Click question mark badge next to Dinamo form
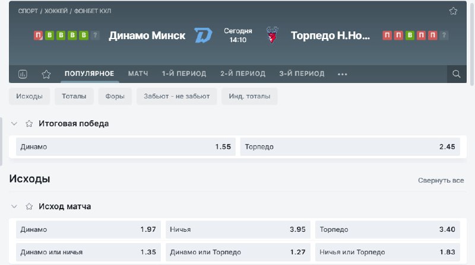This screenshot has height=265, width=475. 95,36
